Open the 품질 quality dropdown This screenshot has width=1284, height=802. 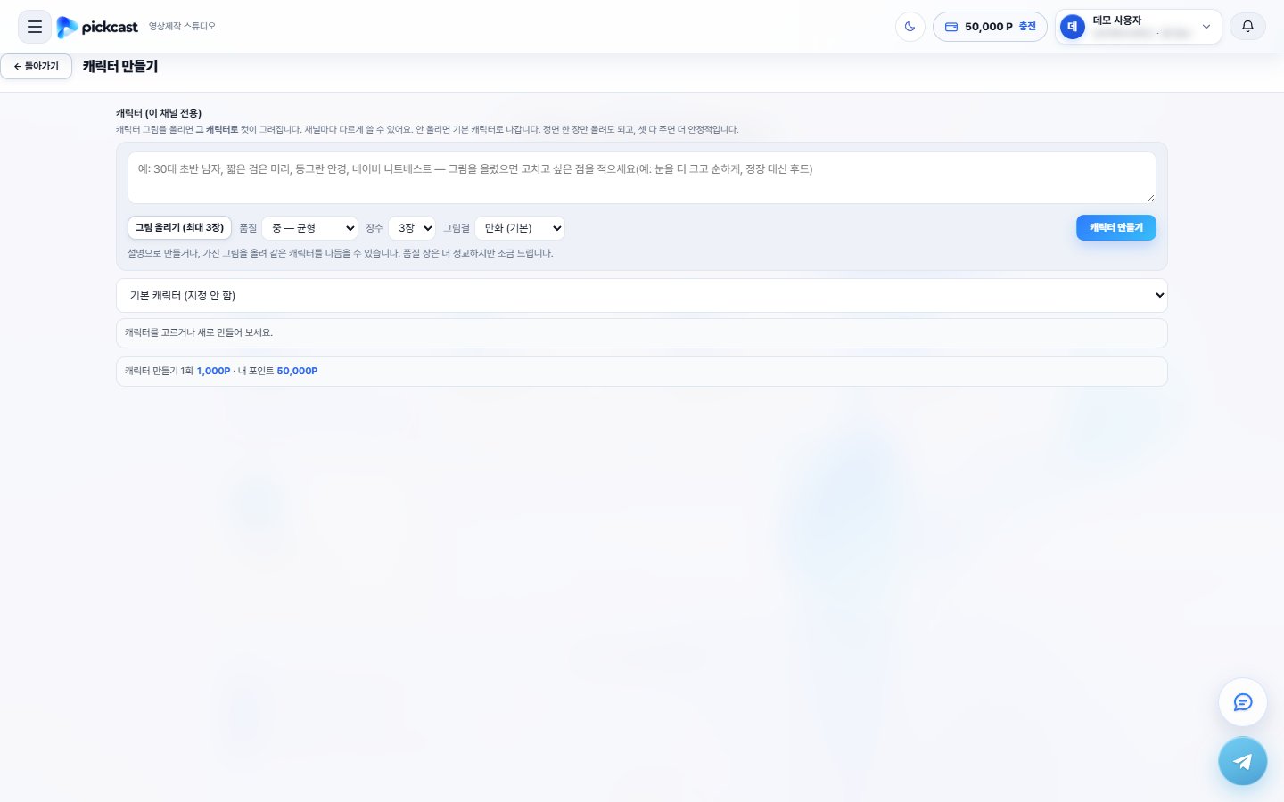pyautogui.click(x=309, y=228)
